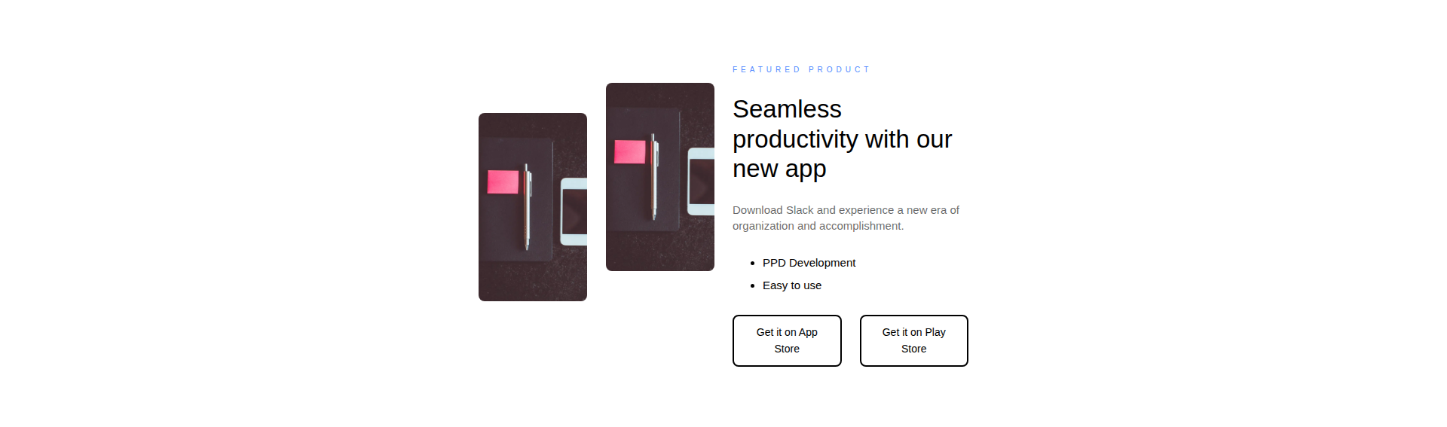Select the FEATURED PRODUCT label
1447x427 pixels.
pyautogui.click(x=801, y=69)
